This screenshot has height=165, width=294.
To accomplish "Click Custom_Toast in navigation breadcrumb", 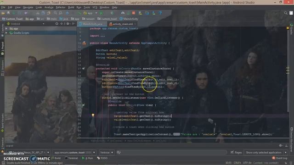I will point(12,19).
